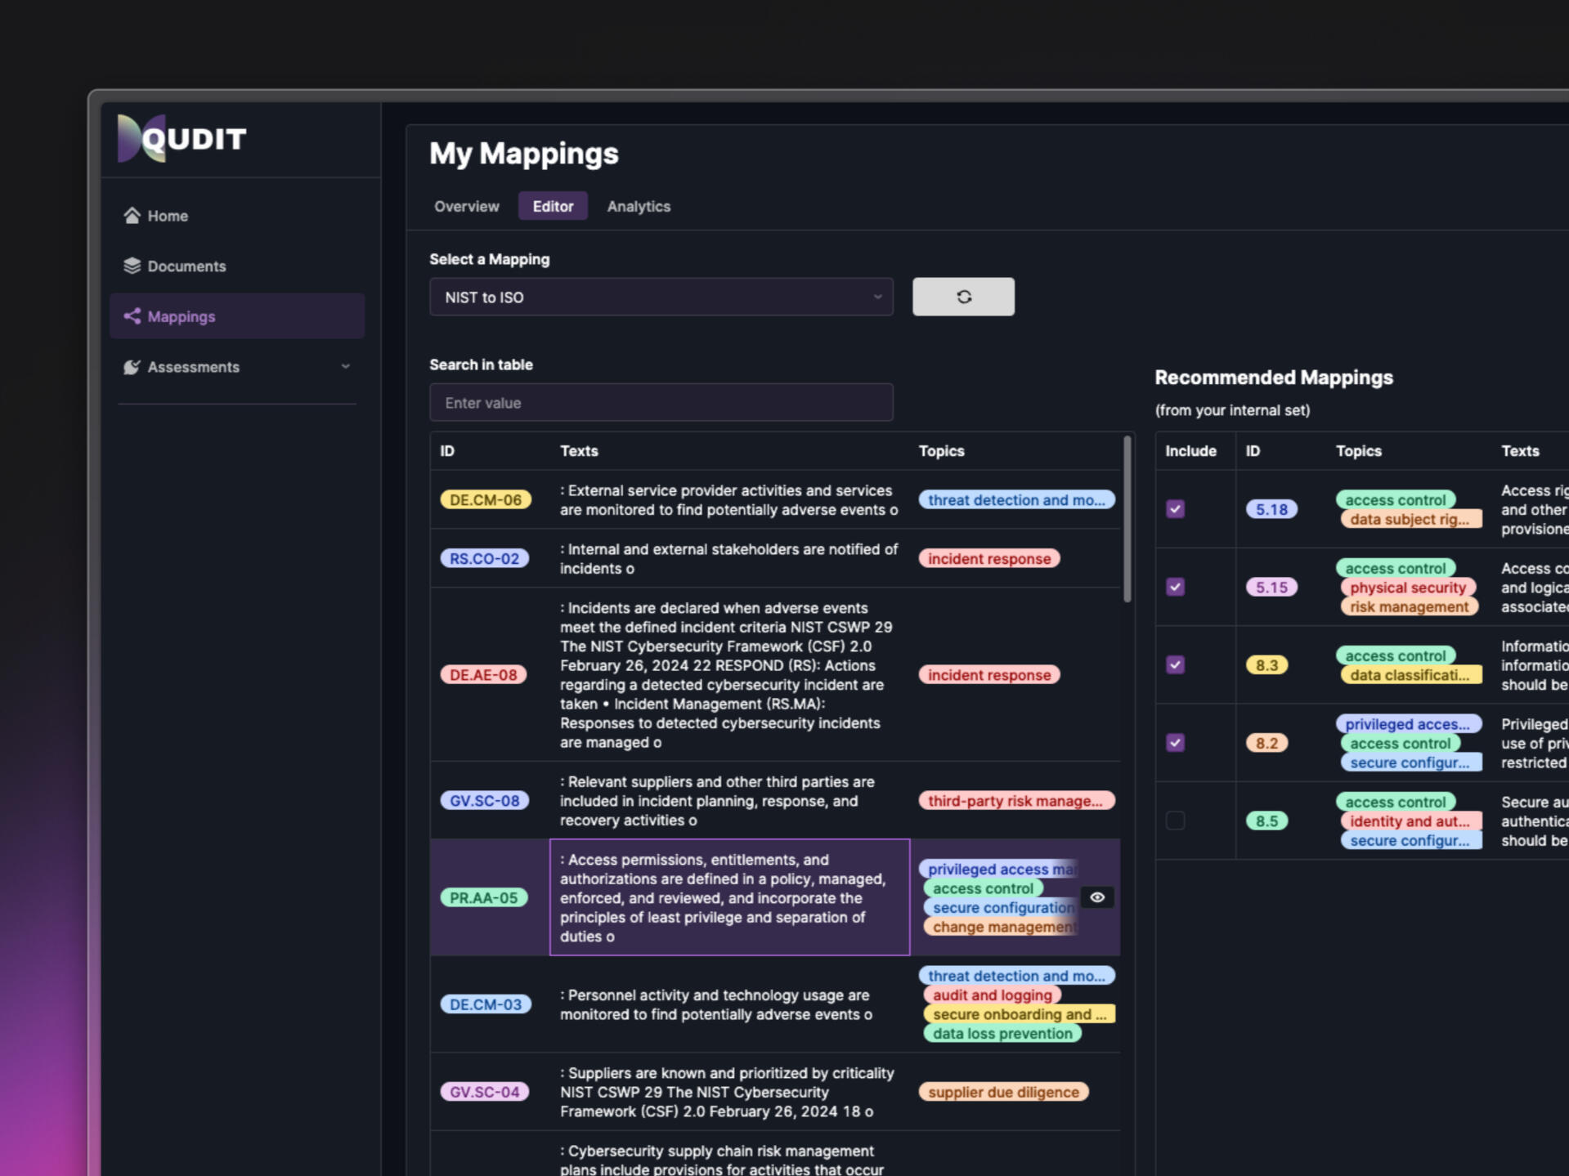Click the eye icon on PR.AA-05 row

pyautogui.click(x=1096, y=897)
